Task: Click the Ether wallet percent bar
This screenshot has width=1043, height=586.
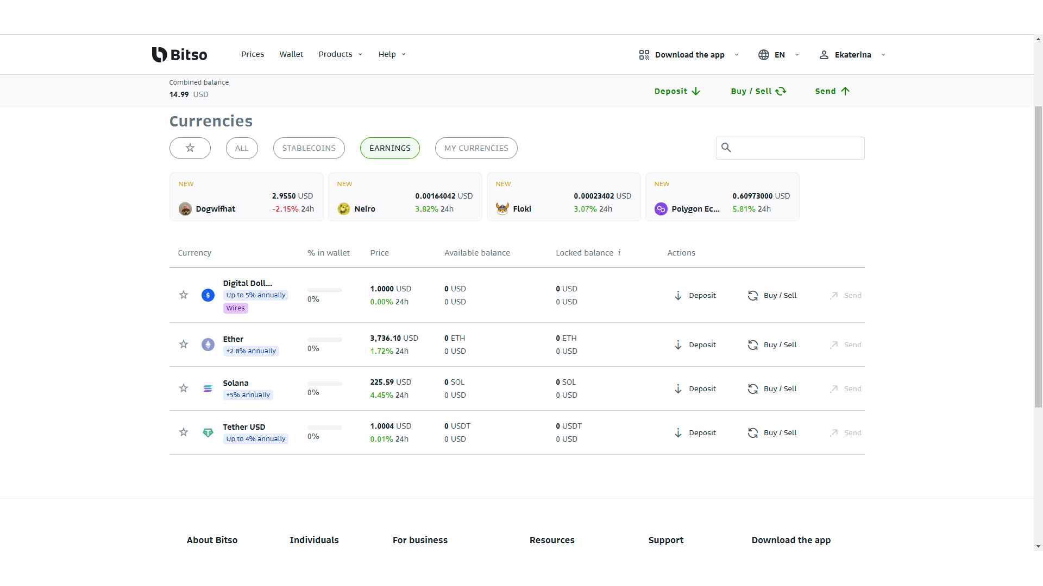Action: pyautogui.click(x=325, y=340)
